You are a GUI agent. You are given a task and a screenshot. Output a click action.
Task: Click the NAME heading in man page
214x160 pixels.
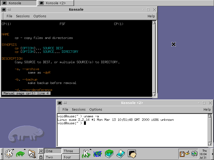tap(5, 34)
